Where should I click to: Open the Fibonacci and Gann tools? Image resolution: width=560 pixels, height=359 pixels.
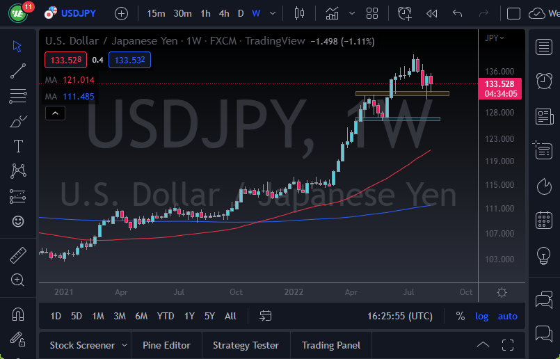tap(18, 96)
